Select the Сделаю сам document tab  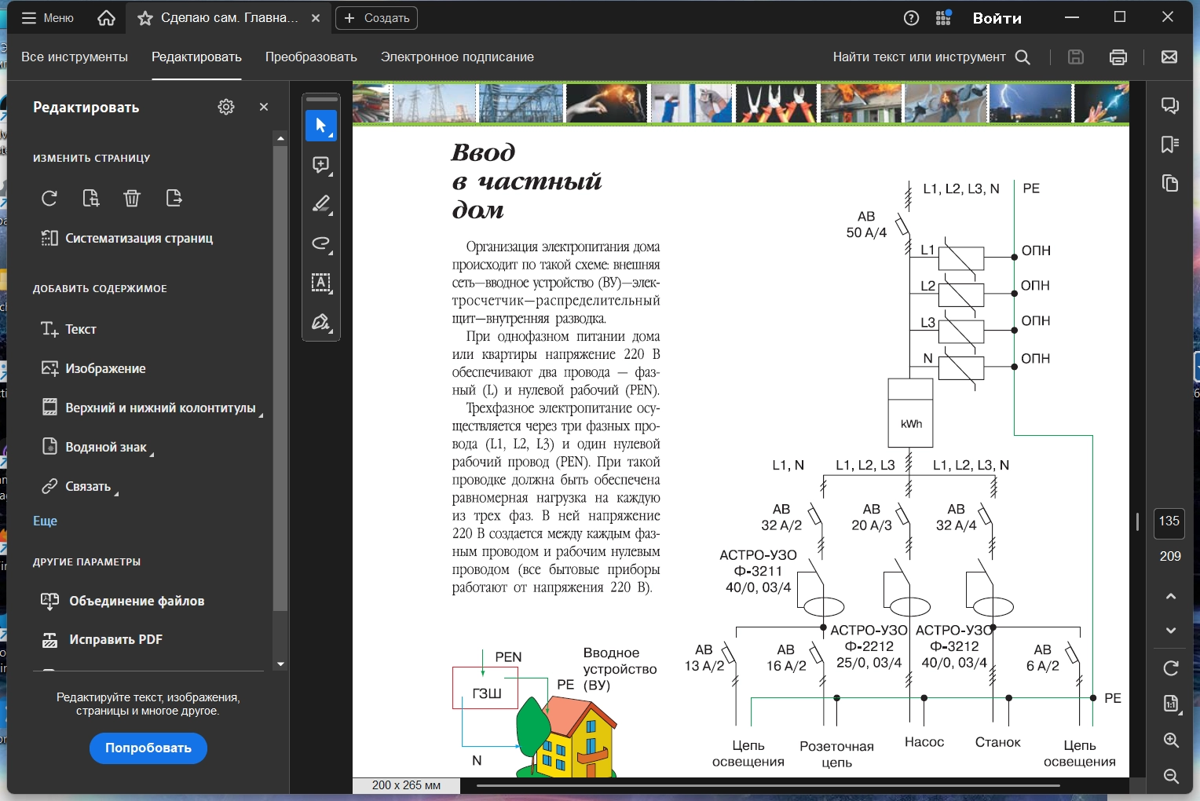pos(229,18)
